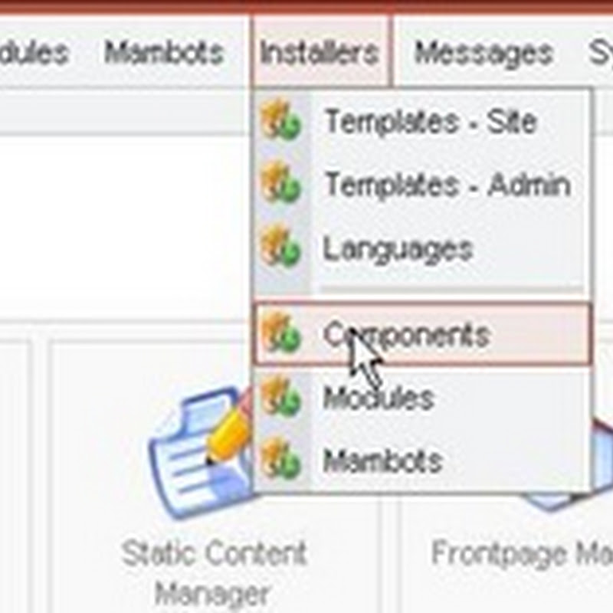
Task: Collapse the open Installers top menu
Action: tap(320, 52)
